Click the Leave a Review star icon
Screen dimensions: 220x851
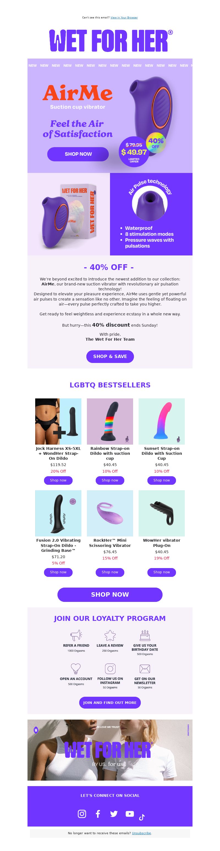[110, 635]
